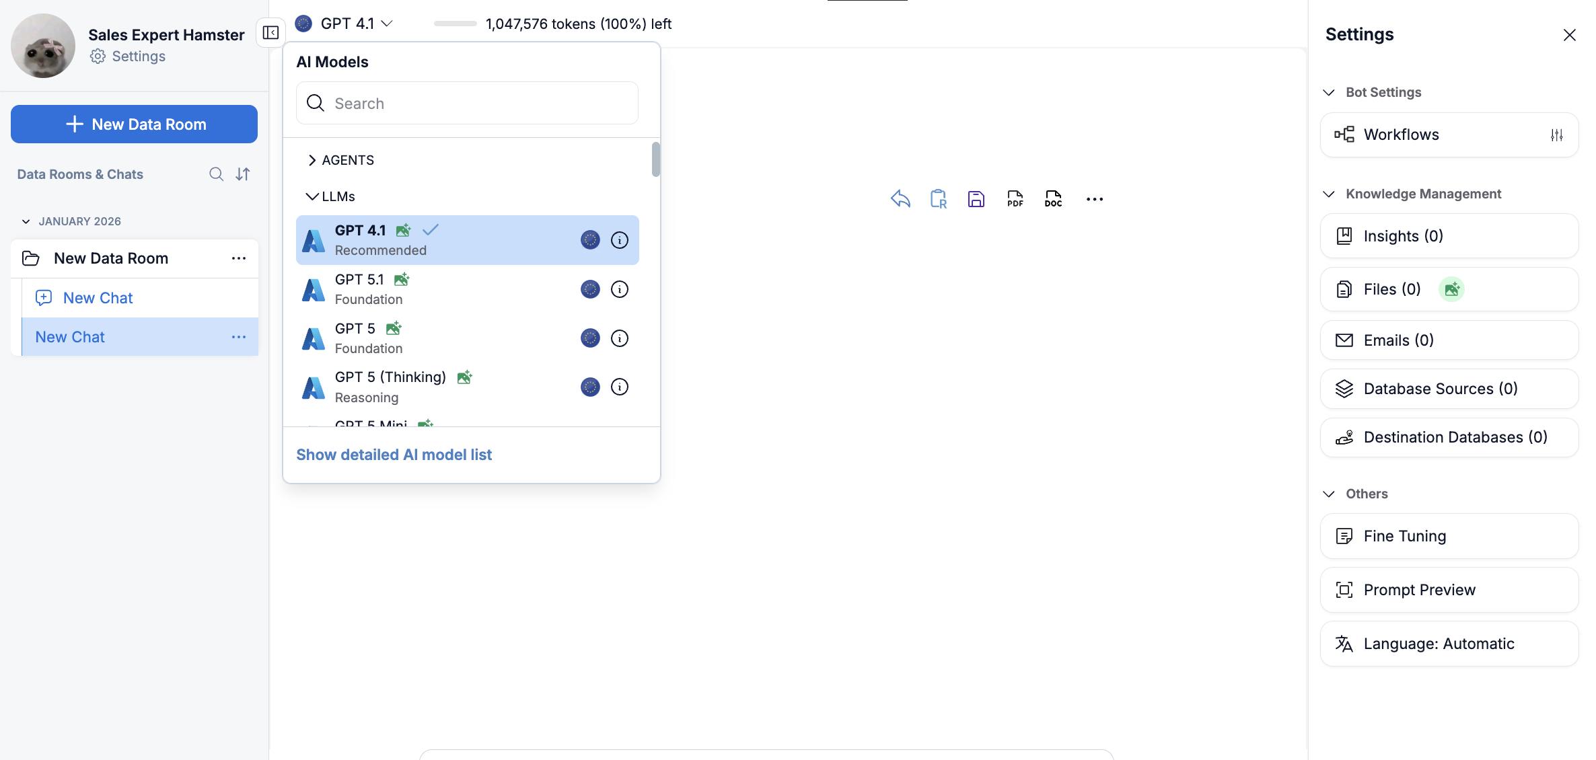Collapse the LLMs section

331,196
